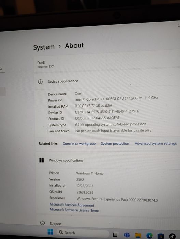Launch Microsoft Teams from the taskbar
Viewport: 180px width, 239px height.
click(127, 235)
